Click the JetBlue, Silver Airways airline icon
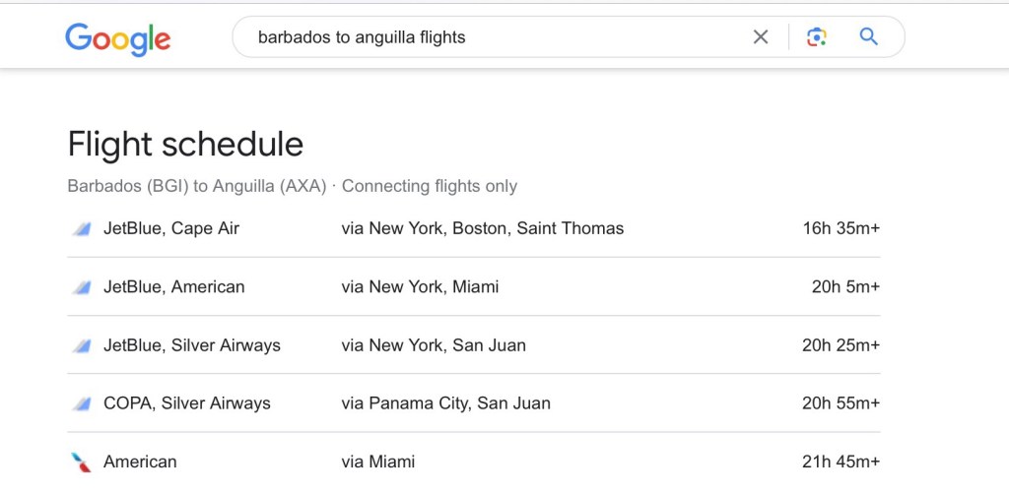 (81, 345)
